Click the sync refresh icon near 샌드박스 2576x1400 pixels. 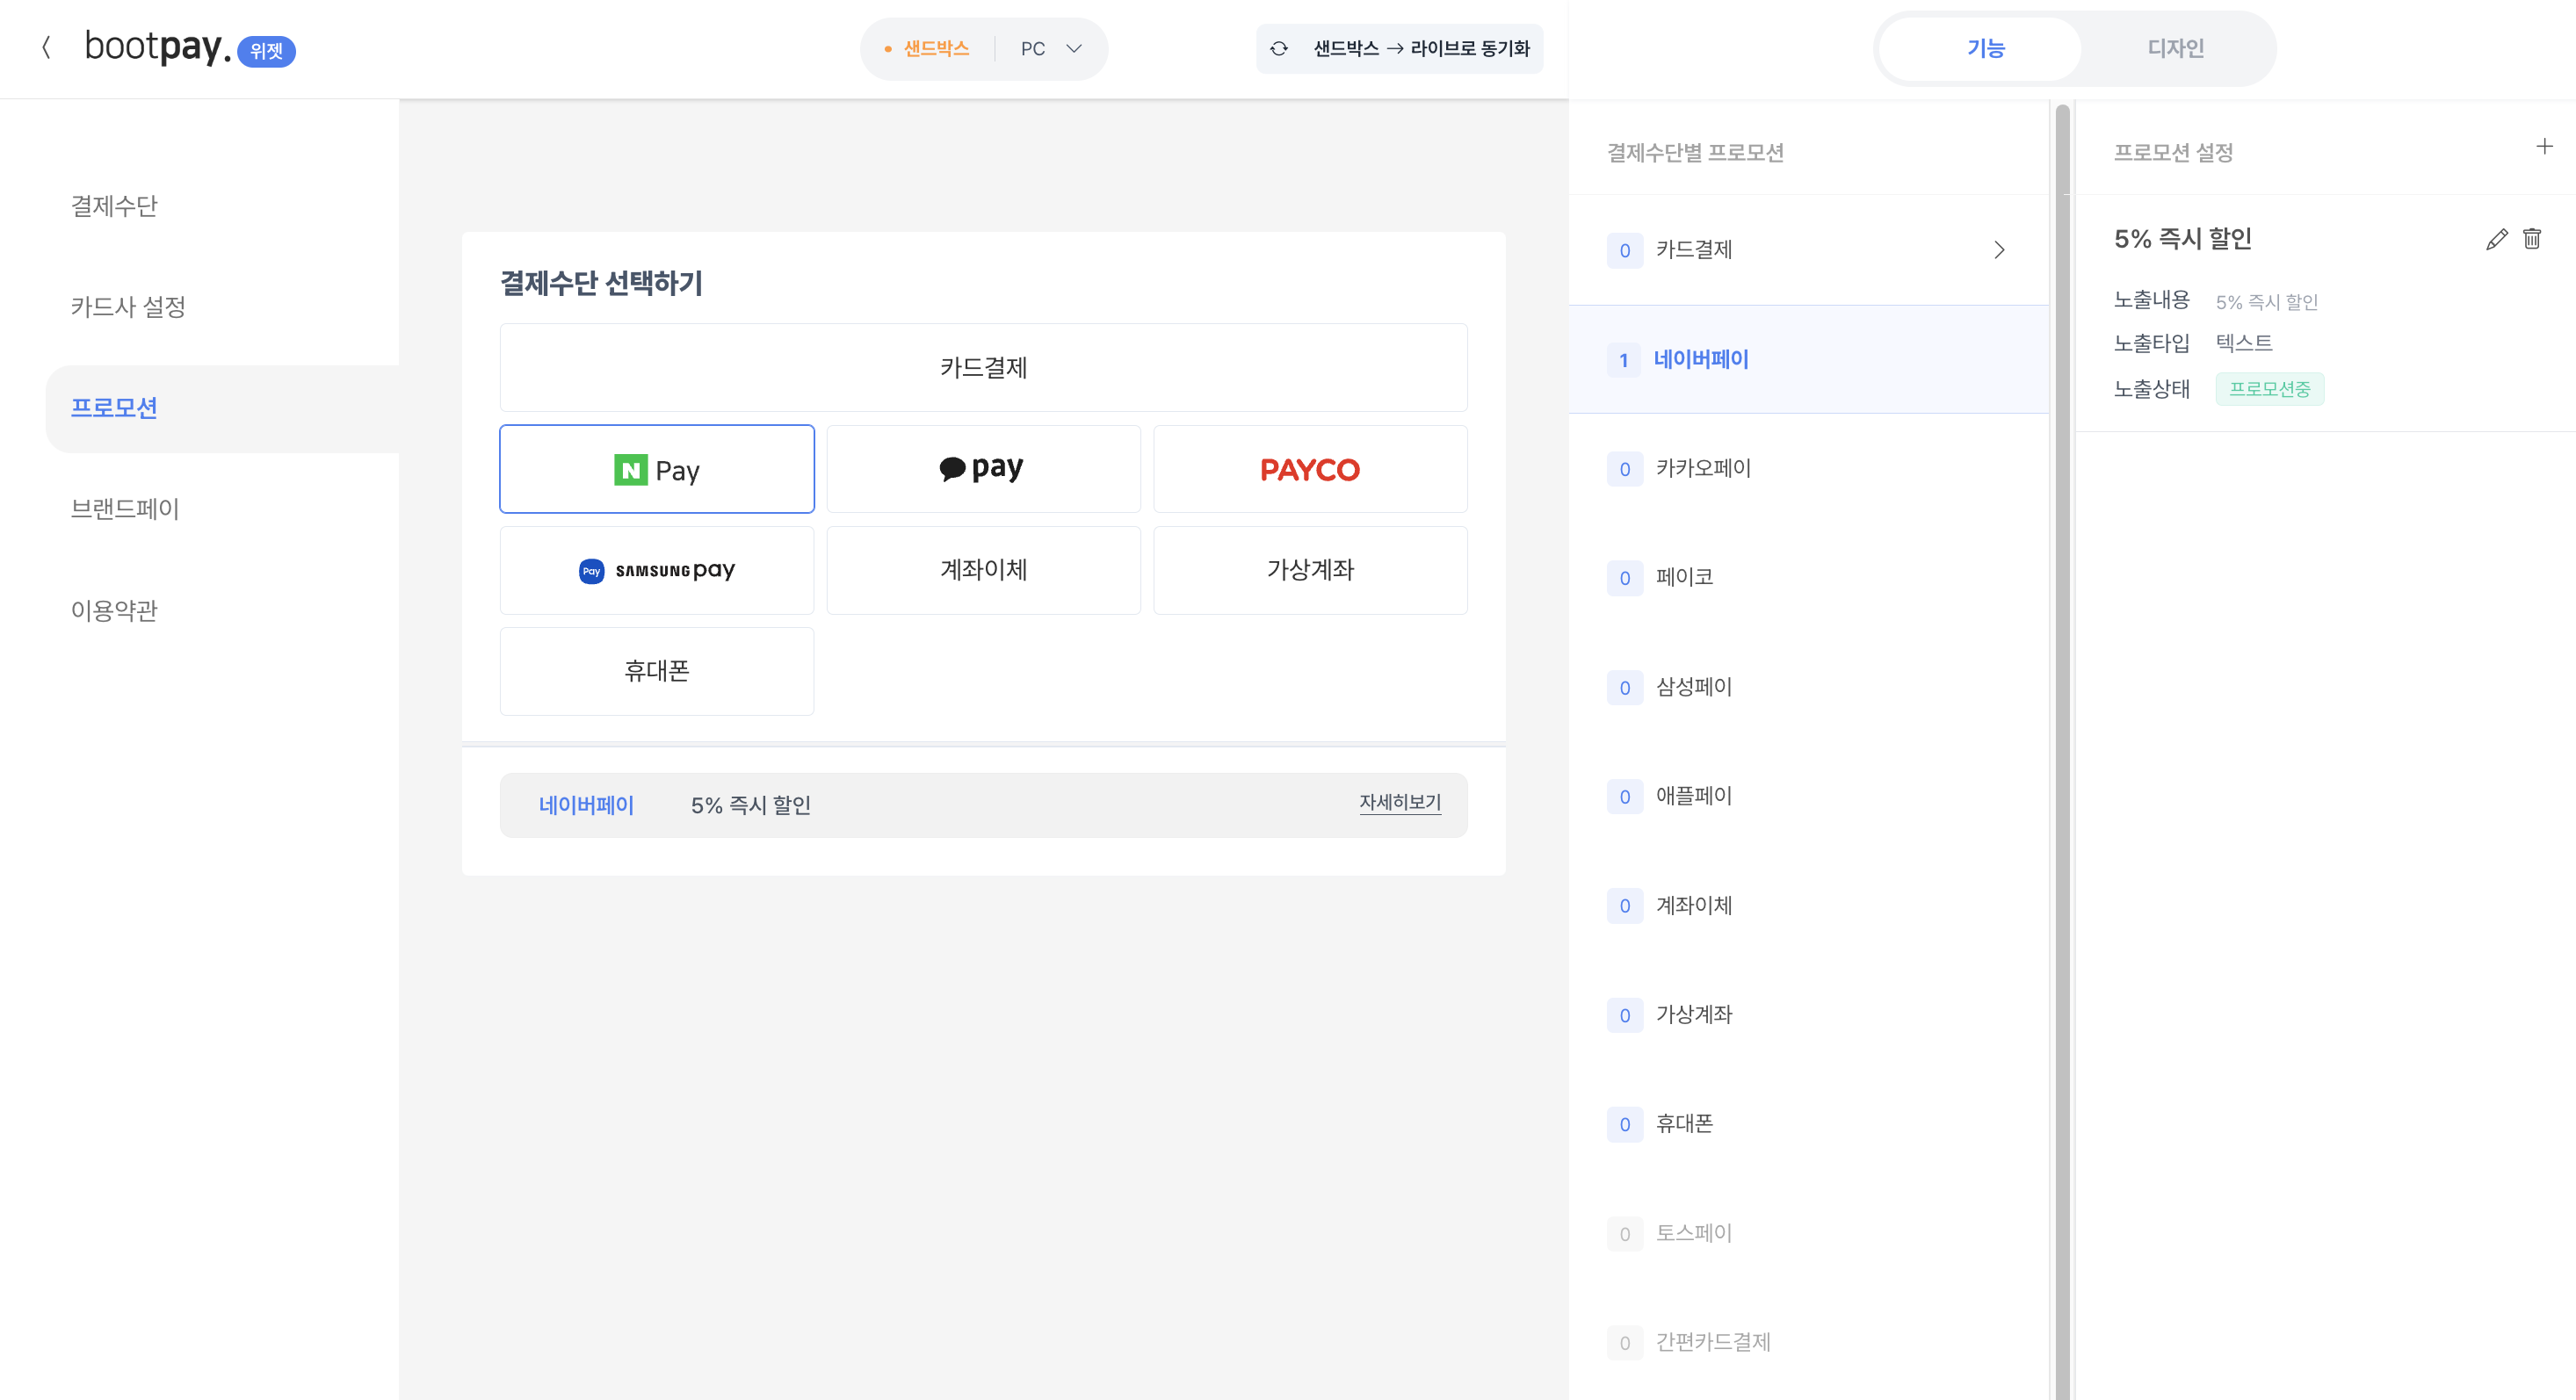(1278, 48)
